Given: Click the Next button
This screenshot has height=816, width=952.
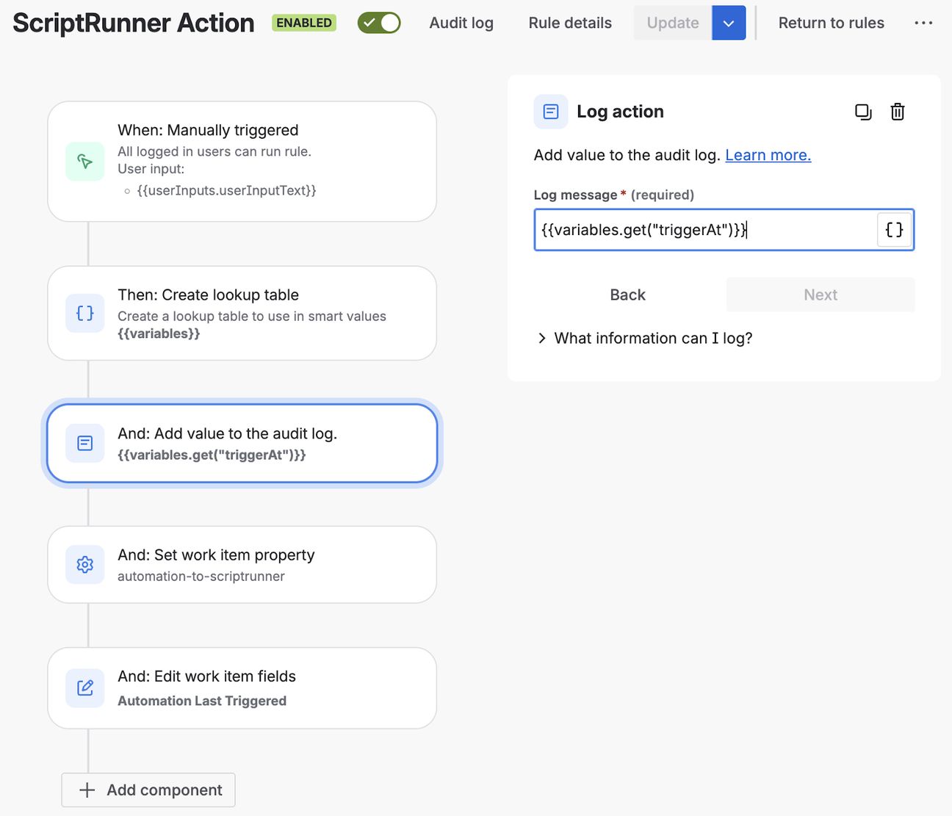Looking at the screenshot, I should (x=821, y=295).
